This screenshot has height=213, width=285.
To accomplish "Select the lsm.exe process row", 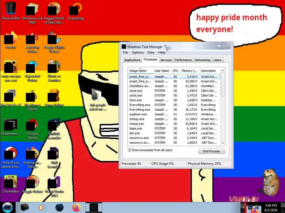I will (x=174, y=133).
